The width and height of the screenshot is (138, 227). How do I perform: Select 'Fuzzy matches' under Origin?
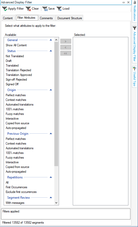[15, 114]
